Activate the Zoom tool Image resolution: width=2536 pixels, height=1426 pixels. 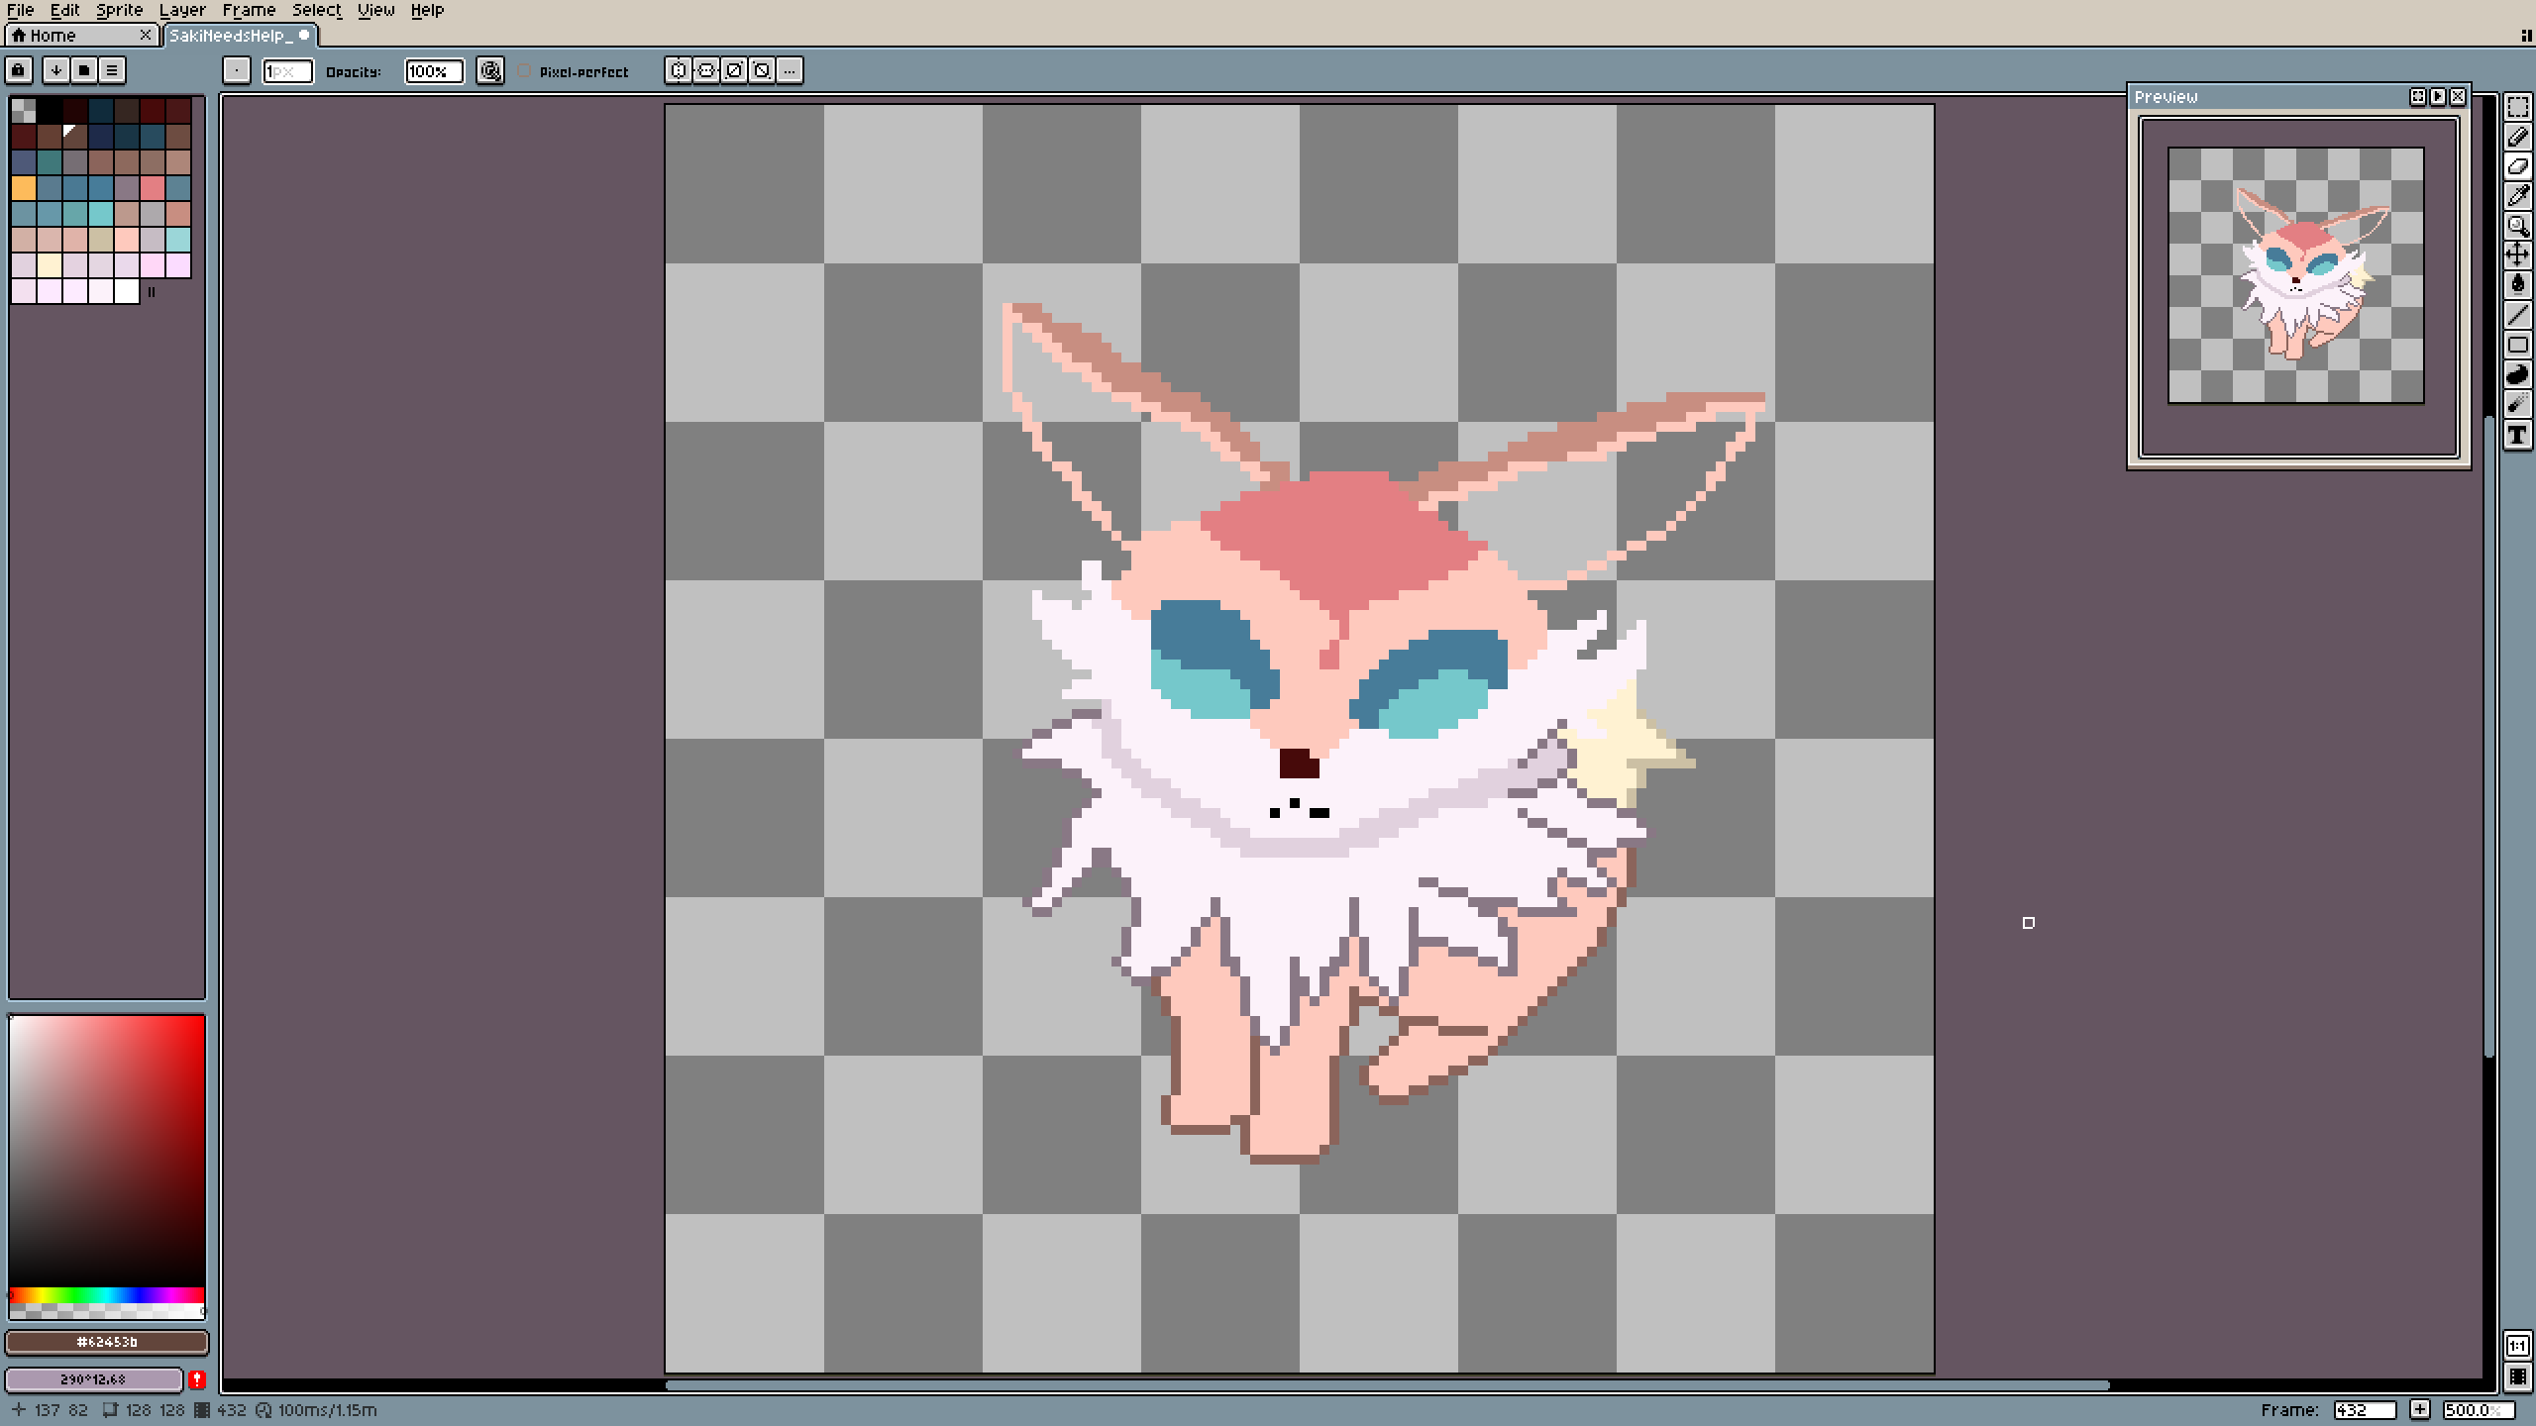pos(2517,226)
